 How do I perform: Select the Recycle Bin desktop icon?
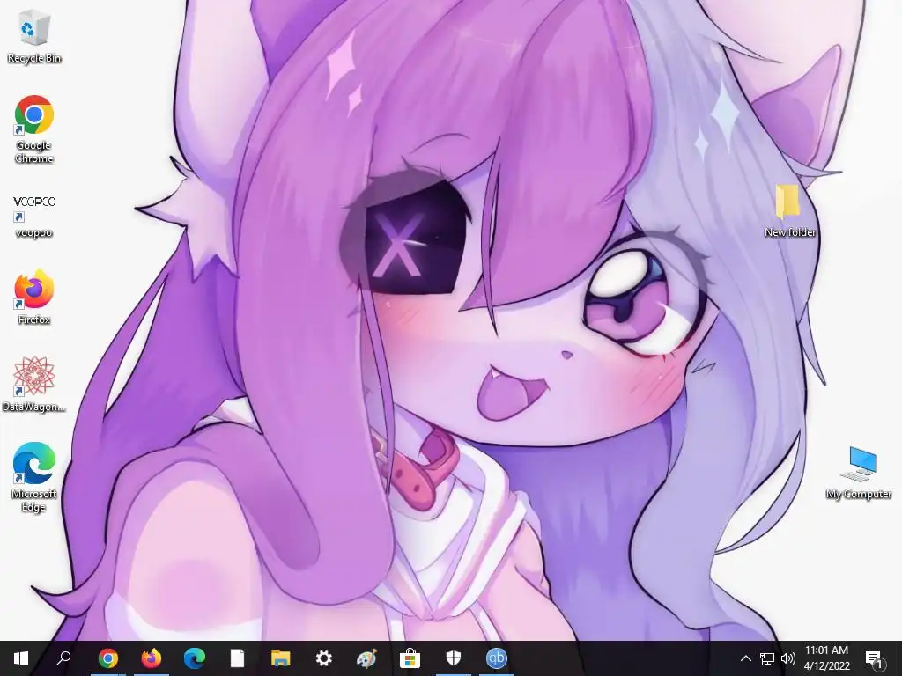point(34,37)
